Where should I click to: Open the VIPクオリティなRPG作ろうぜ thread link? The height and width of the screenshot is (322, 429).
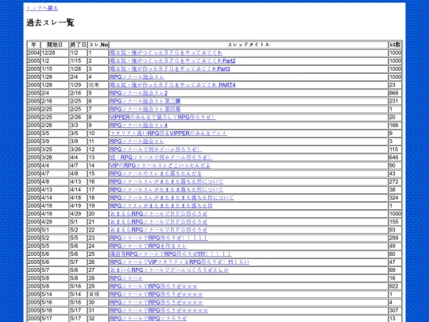click(180, 262)
